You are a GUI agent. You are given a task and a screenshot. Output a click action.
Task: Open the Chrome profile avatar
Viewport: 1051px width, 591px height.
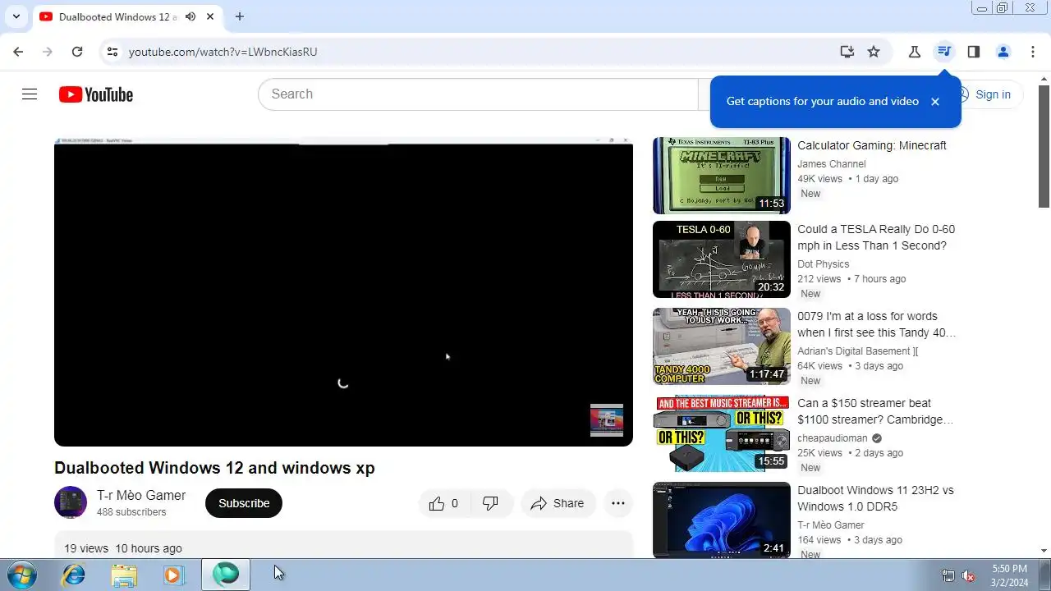coord(1003,52)
